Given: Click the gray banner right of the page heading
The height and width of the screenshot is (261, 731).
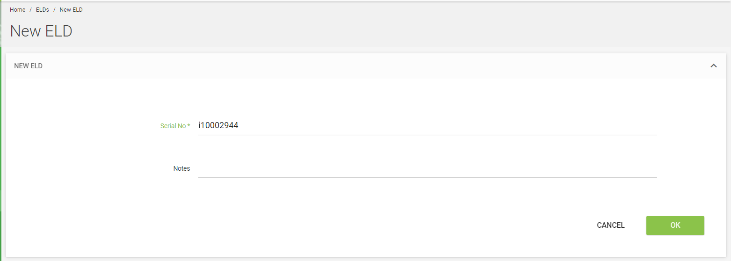Looking at the screenshot, I should tap(374, 31).
